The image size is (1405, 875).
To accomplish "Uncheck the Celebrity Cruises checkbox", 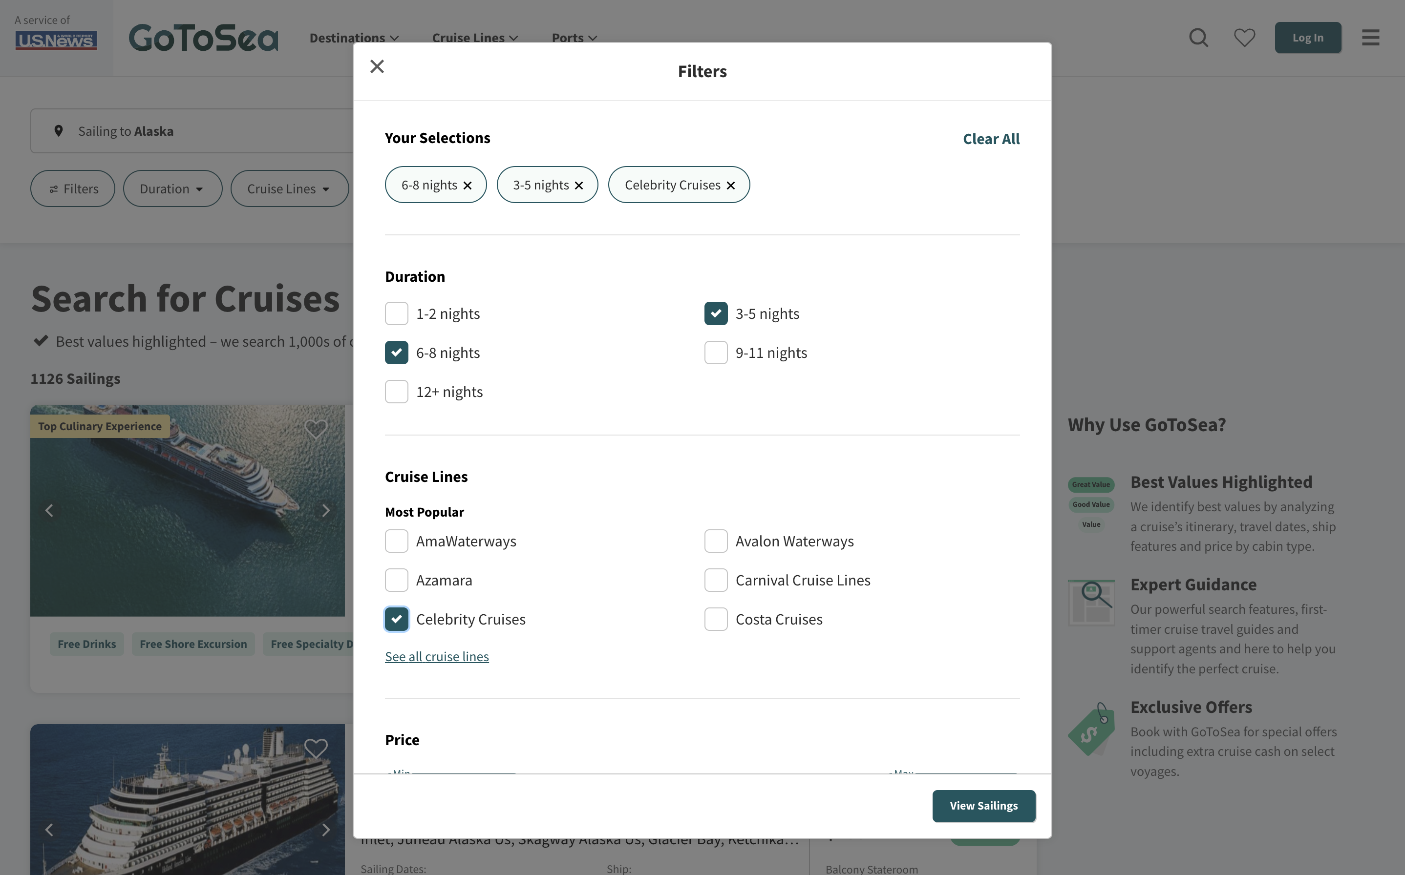I will point(397,619).
